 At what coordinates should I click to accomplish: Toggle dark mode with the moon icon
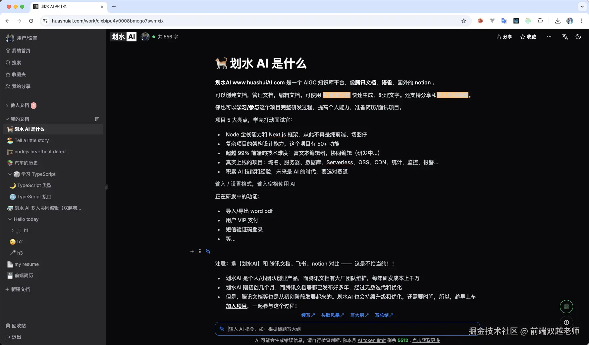click(x=578, y=37)
